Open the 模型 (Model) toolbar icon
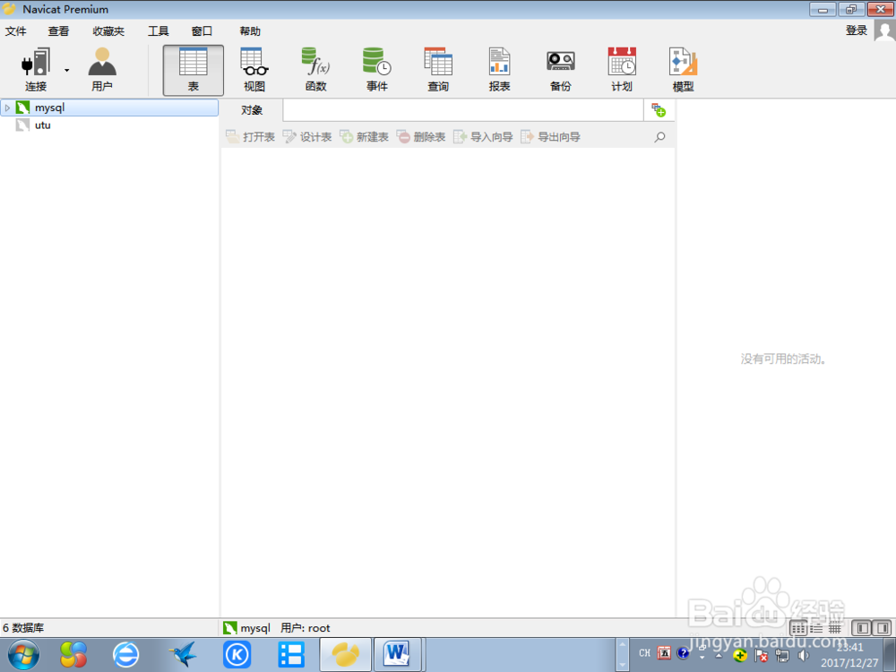Screen dimensions: 896x672 pos(683,70)
